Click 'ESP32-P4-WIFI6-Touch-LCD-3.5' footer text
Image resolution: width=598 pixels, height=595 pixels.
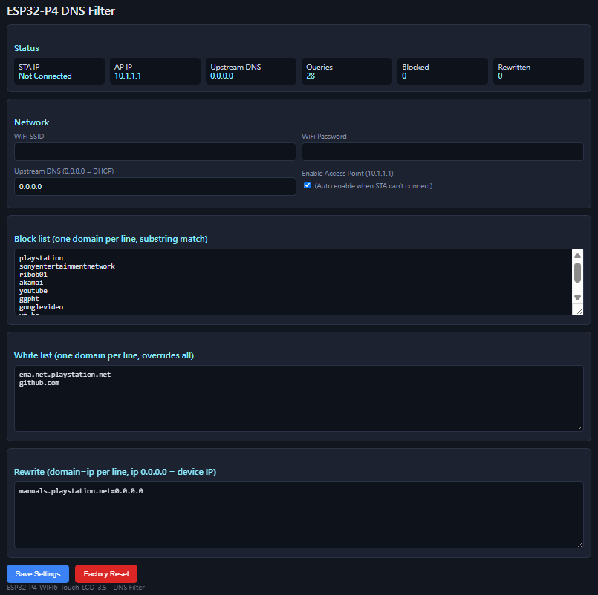[56, 588]
